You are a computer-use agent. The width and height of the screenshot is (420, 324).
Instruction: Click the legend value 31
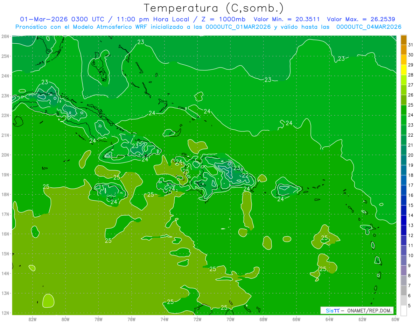(x=411, y=45)
